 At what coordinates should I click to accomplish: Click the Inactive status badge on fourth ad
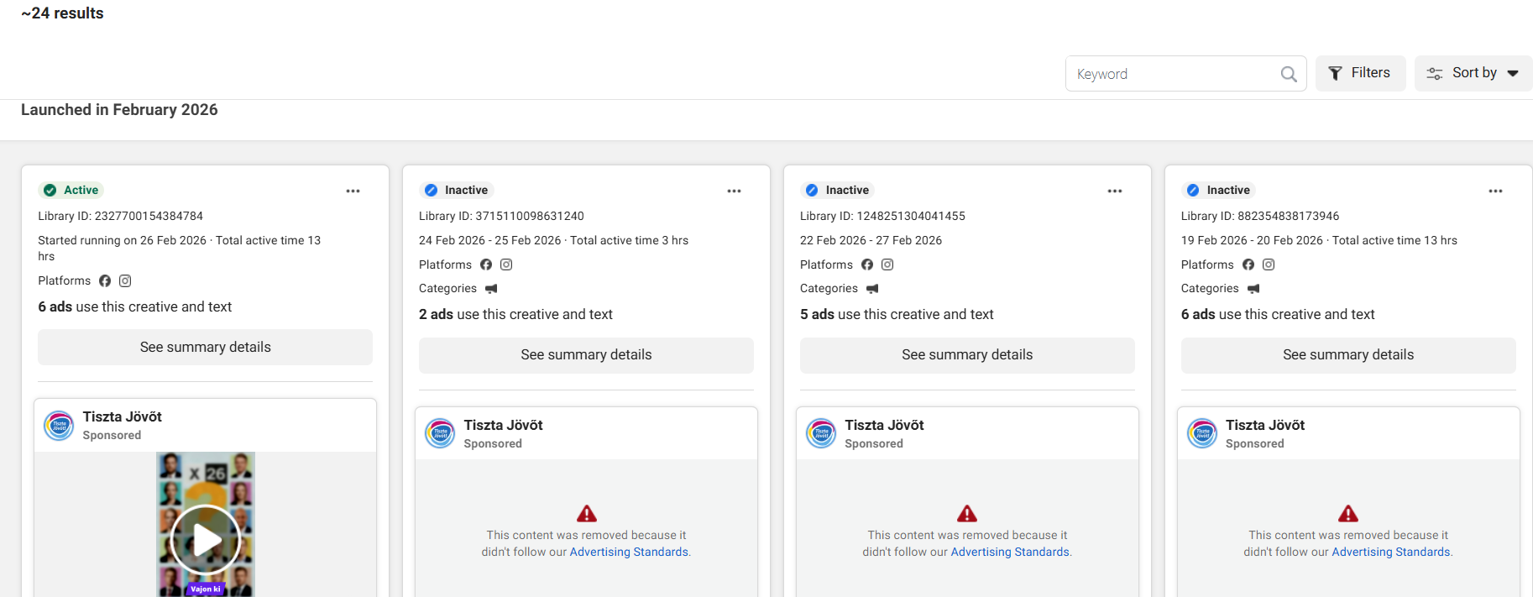pos(1218,190)
